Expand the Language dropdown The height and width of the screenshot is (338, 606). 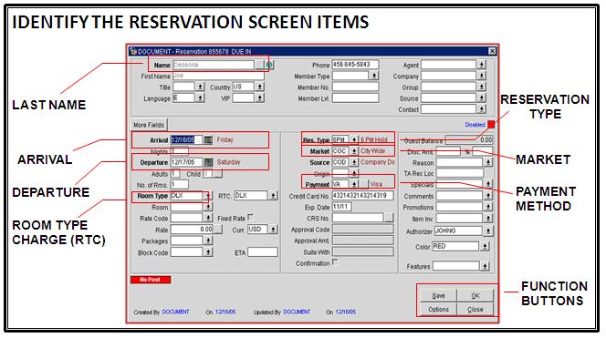[x=200, y=98]
